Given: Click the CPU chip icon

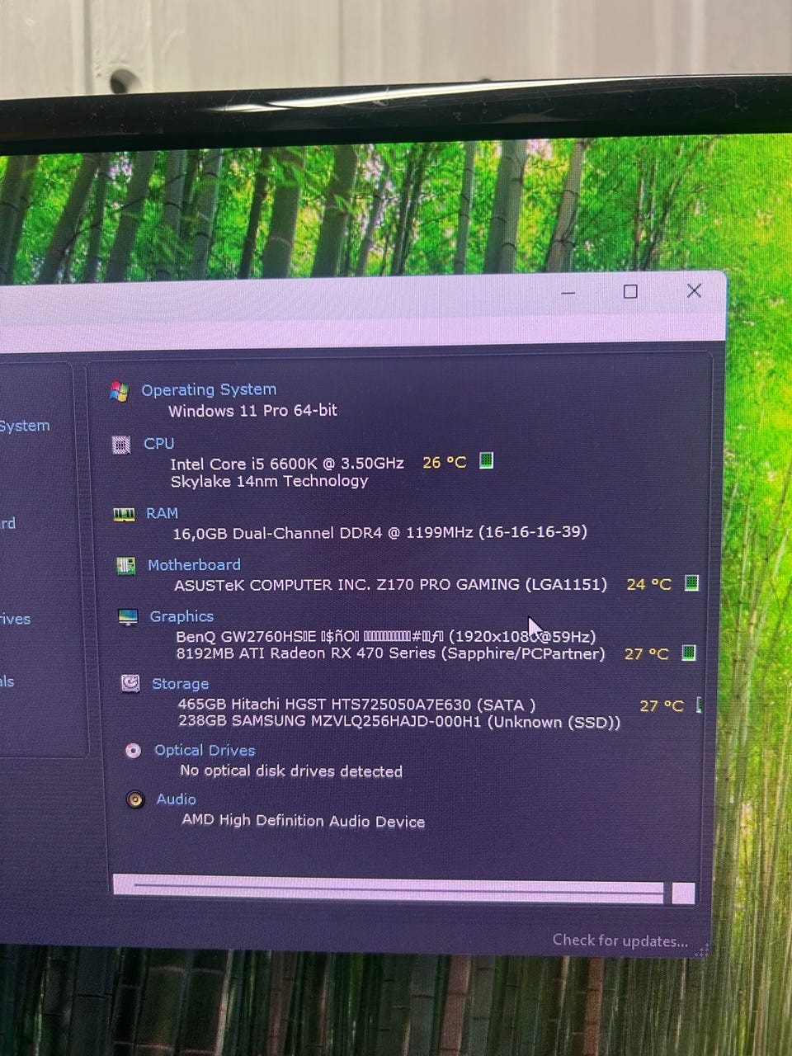Looking at the screenshot, I should point(121,445).
